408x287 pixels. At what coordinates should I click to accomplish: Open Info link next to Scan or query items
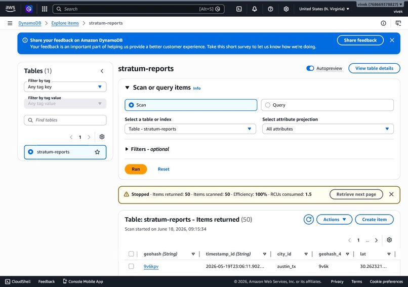197,88
